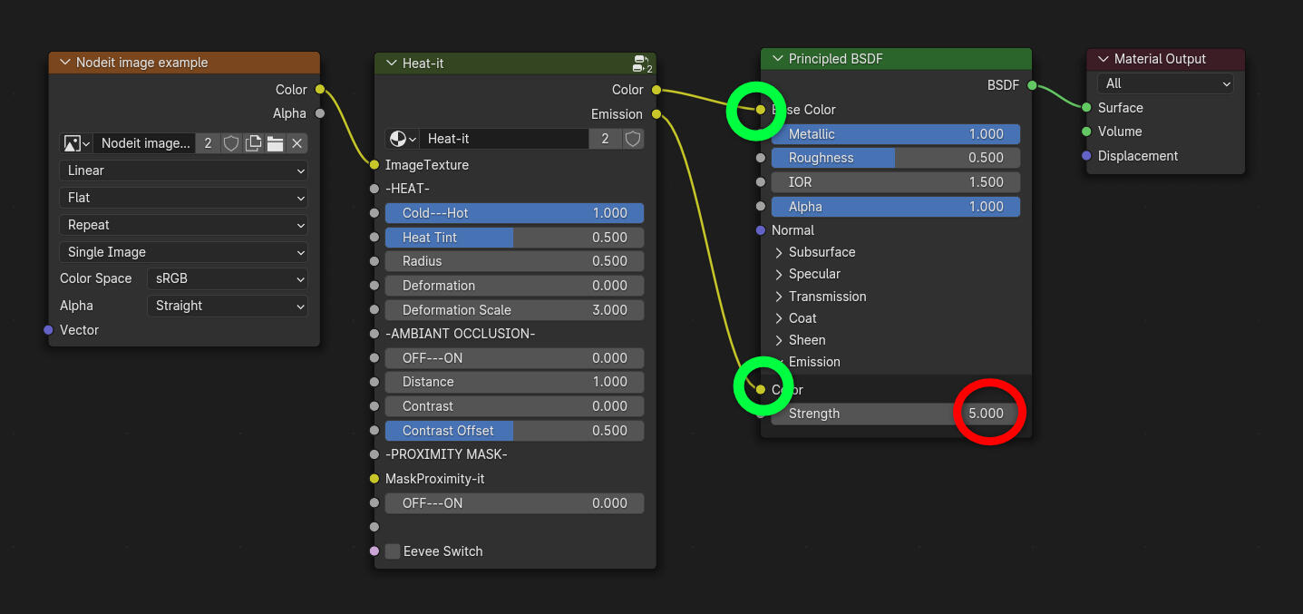This screenshot has height=614, width=1303.
Task: Open the Linear interpolation dropdown
Action: tap(183, 171)
